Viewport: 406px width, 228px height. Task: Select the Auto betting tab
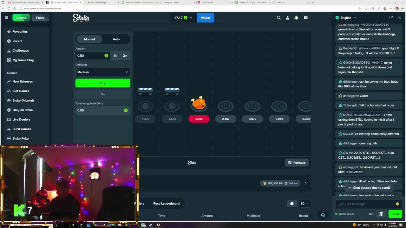click(116, 39)
